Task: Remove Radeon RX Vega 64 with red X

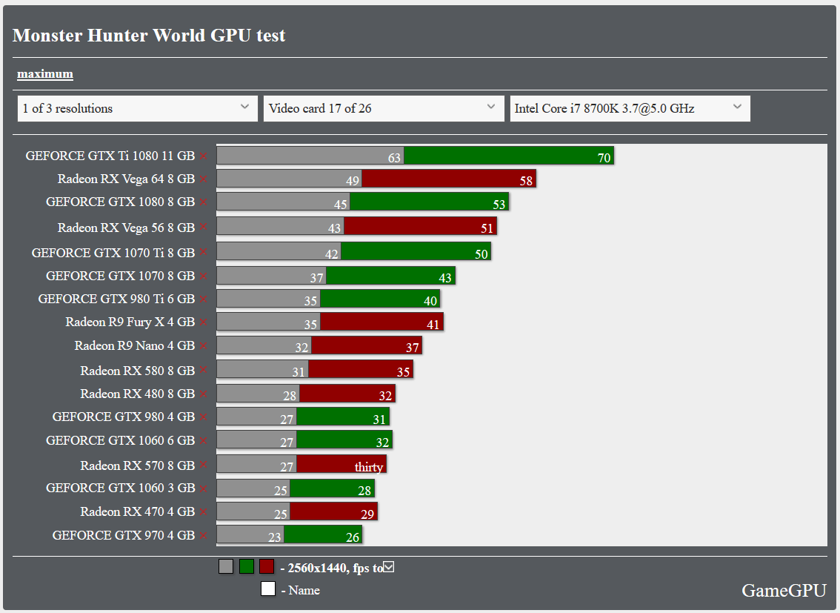Action: tap(204, 179)
